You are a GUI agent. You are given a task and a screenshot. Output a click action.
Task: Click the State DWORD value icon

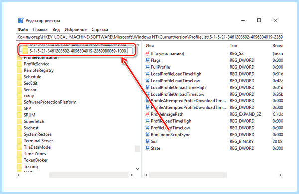[148, 148]
